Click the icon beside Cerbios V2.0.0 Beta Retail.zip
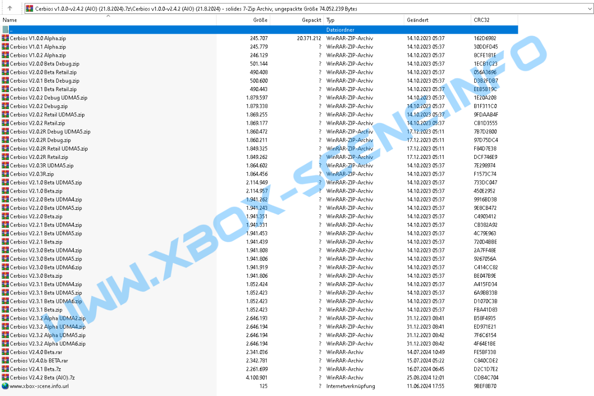Screen dimensions: 594x396 (x=5, y=72)
